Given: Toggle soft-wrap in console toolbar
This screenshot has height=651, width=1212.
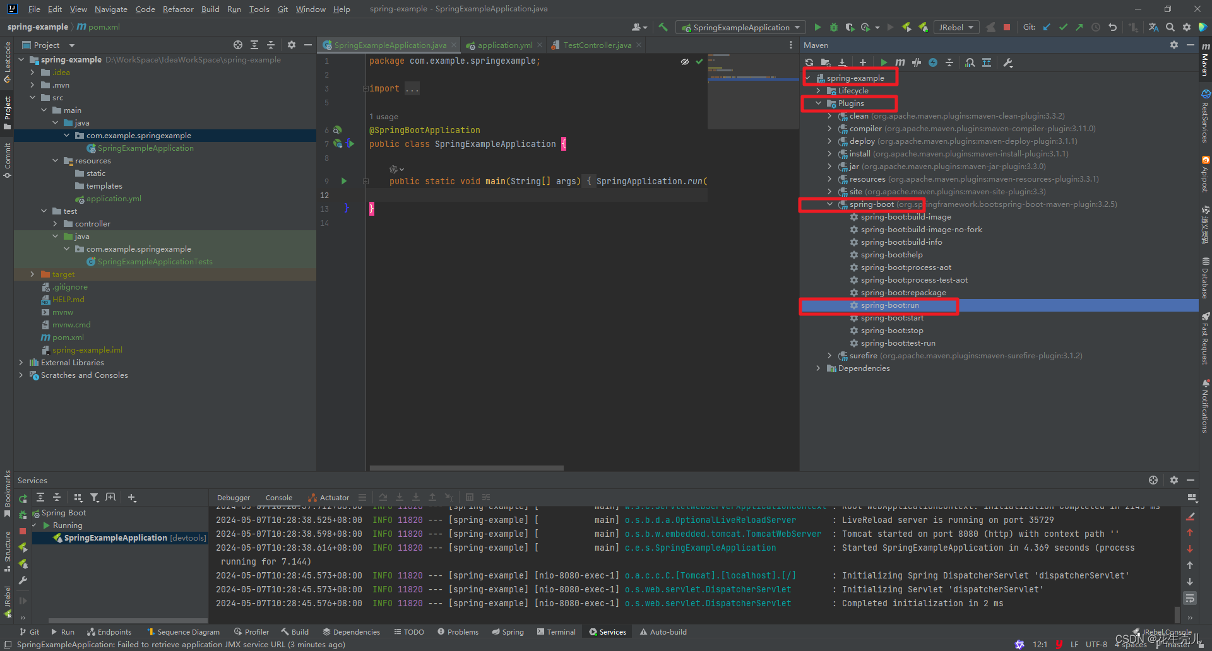Looking at the screenshot, I should pyautogui.click(x=1190, y=597).
